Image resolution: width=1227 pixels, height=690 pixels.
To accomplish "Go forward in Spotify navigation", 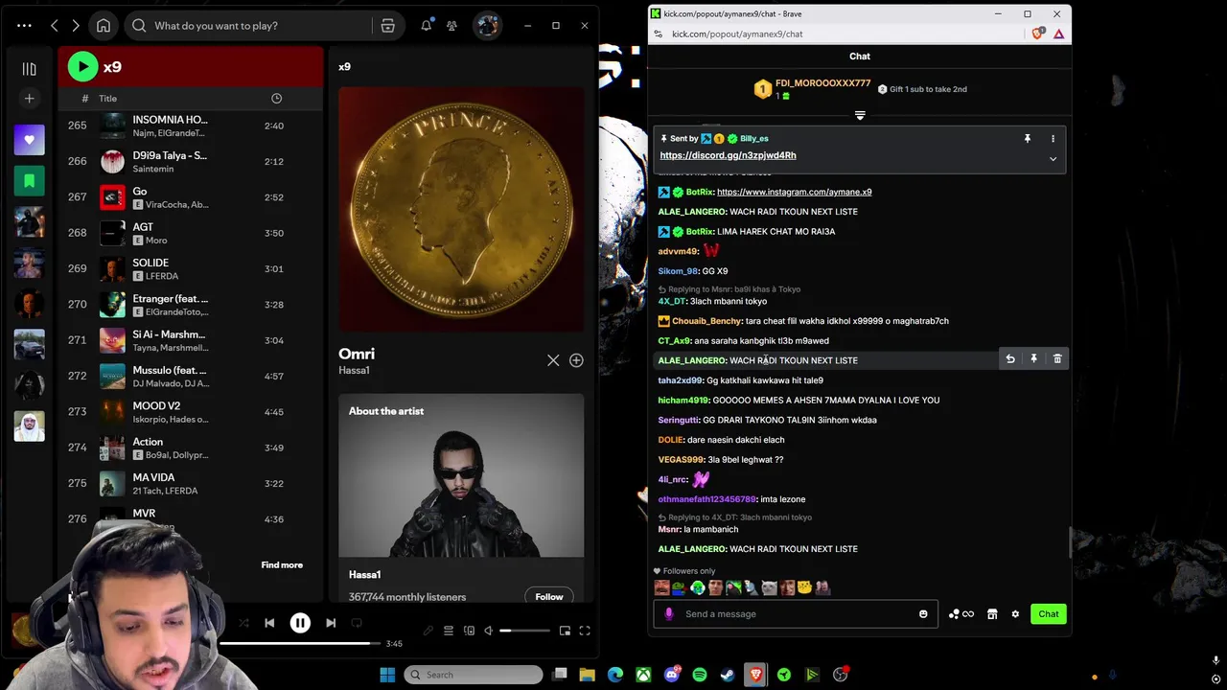I will [x=76, y=26].
